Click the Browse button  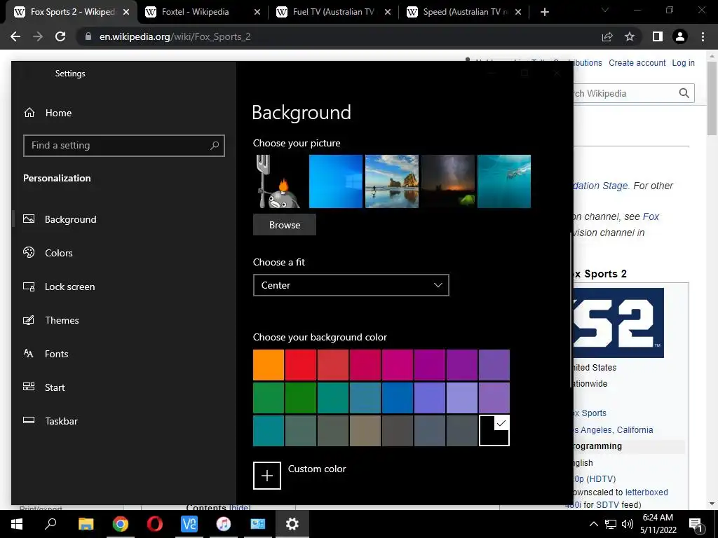[285, 225]
